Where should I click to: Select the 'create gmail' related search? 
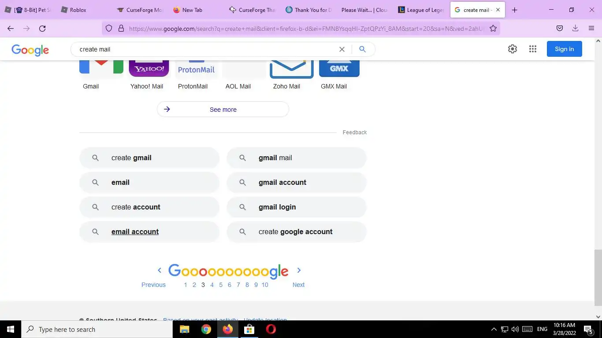149,158
